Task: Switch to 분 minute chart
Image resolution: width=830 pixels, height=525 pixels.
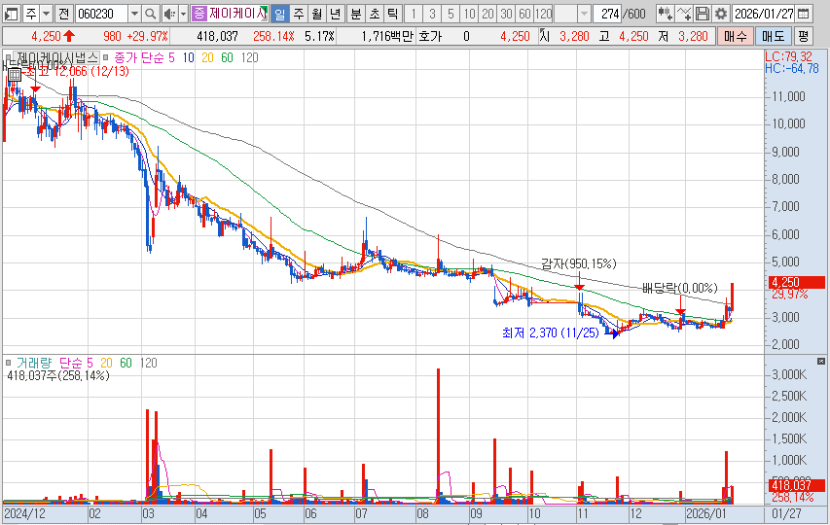Action: point(356,14)
